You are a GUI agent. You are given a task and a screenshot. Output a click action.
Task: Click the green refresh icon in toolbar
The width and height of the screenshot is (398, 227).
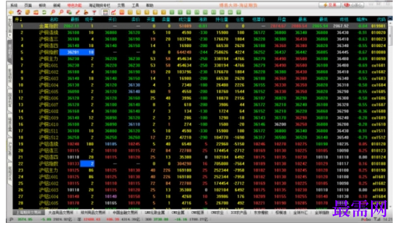click(44, 12)
